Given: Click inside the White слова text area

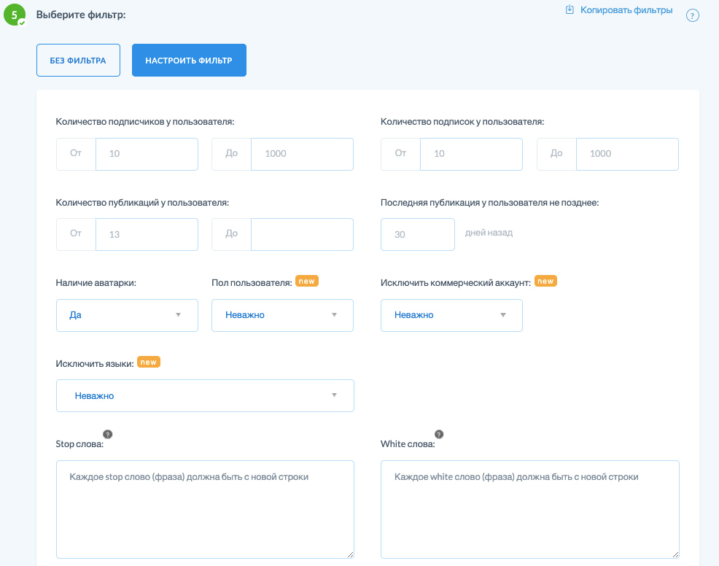Looking at the screenshot, I should click(529, 509).
